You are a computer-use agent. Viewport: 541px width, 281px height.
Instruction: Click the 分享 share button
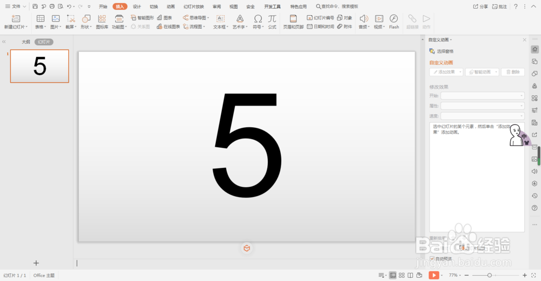point(480,6)
